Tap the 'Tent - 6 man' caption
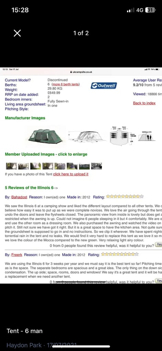Viewport: 162px width, 351px height. [25, 331]
